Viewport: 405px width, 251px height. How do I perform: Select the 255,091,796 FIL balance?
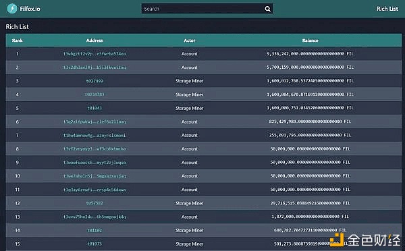coord(310,135)
